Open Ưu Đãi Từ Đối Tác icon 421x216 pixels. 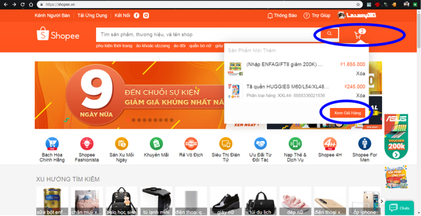(261, 144)
